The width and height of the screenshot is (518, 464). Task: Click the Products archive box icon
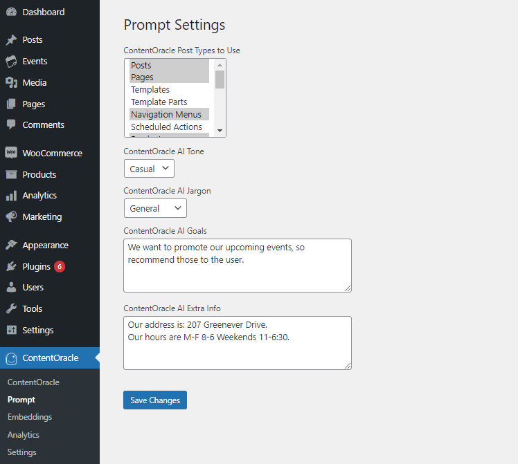pos(11,174)
